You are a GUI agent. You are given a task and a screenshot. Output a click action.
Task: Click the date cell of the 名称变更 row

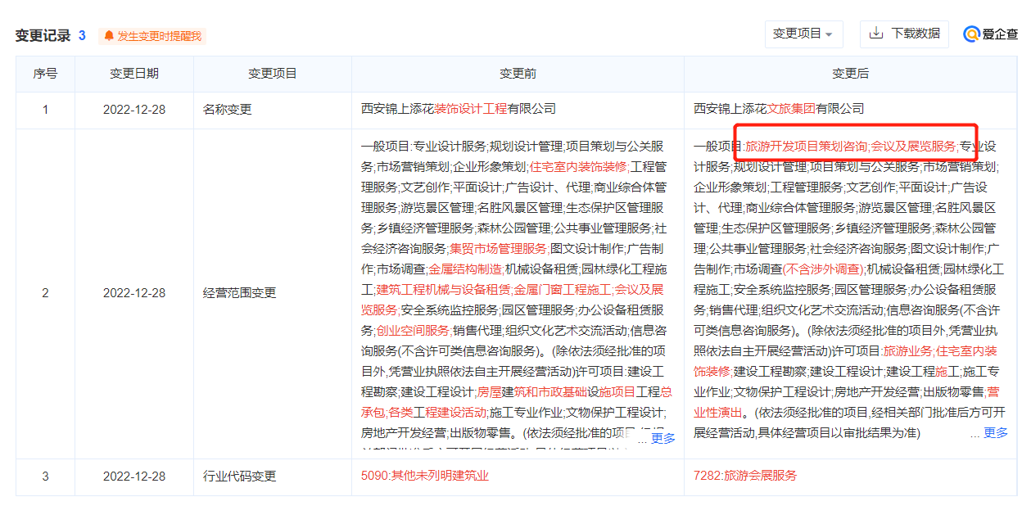coord(134,110)
